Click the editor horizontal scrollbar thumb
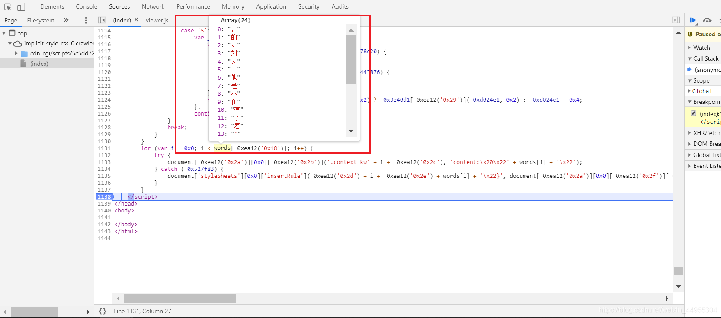 [180, 299]
